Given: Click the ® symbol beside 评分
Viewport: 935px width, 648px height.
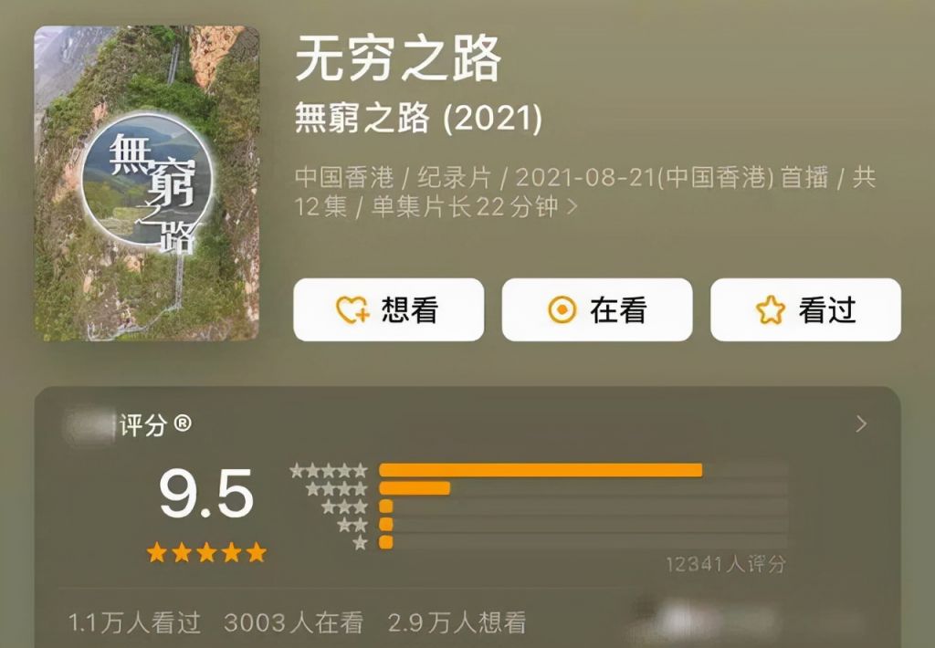Looking at the screenshot, I should (183, 423).
